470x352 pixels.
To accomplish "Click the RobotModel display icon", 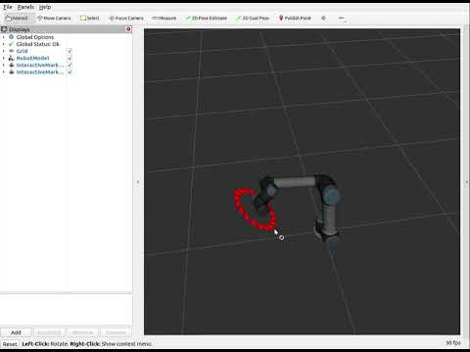I will point(11,58).
